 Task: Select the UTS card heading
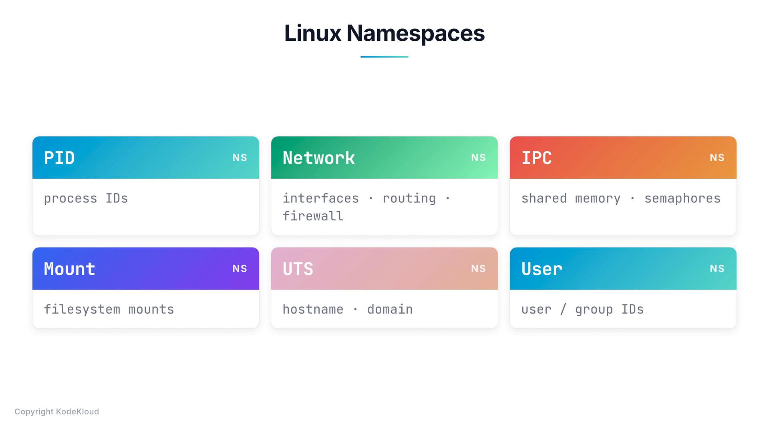(298, 269)
